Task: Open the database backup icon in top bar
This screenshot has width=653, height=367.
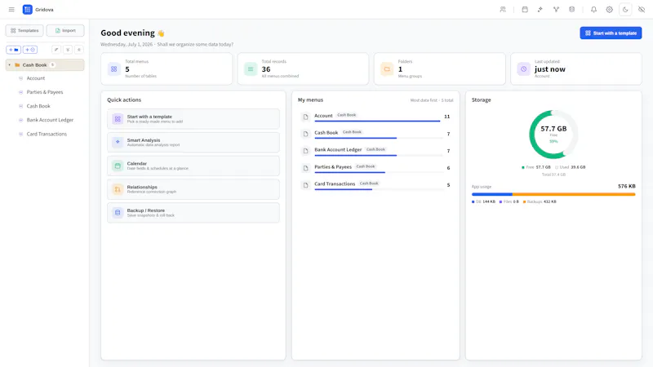Action: (572, 9)
